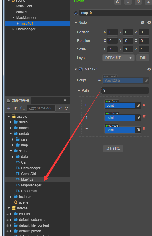The height and width of the screenshot is (236, 152).
Task: Delete path element [0] with trash icon
Action: (x=144, y=104)
